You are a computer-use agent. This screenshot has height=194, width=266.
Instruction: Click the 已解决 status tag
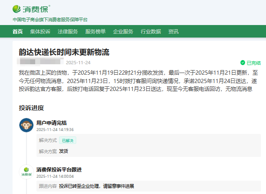(67, 141)
